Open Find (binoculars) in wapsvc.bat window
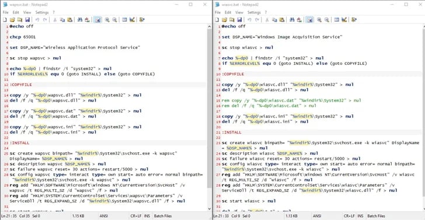 pos(79,19)
